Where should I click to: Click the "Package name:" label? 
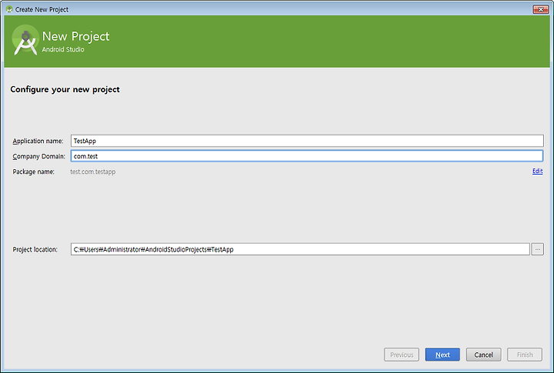34,172
